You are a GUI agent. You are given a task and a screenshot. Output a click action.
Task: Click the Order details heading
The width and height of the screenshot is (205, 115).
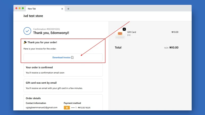click(33, 98)
